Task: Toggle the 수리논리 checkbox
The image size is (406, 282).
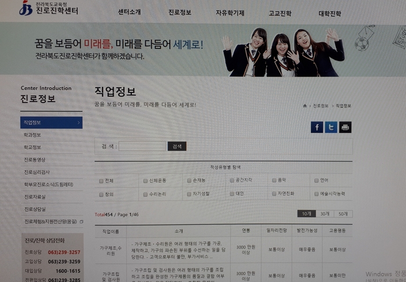Action: click(145, 194)
